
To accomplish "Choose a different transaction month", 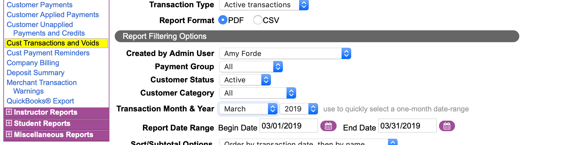I will [248, 109].
